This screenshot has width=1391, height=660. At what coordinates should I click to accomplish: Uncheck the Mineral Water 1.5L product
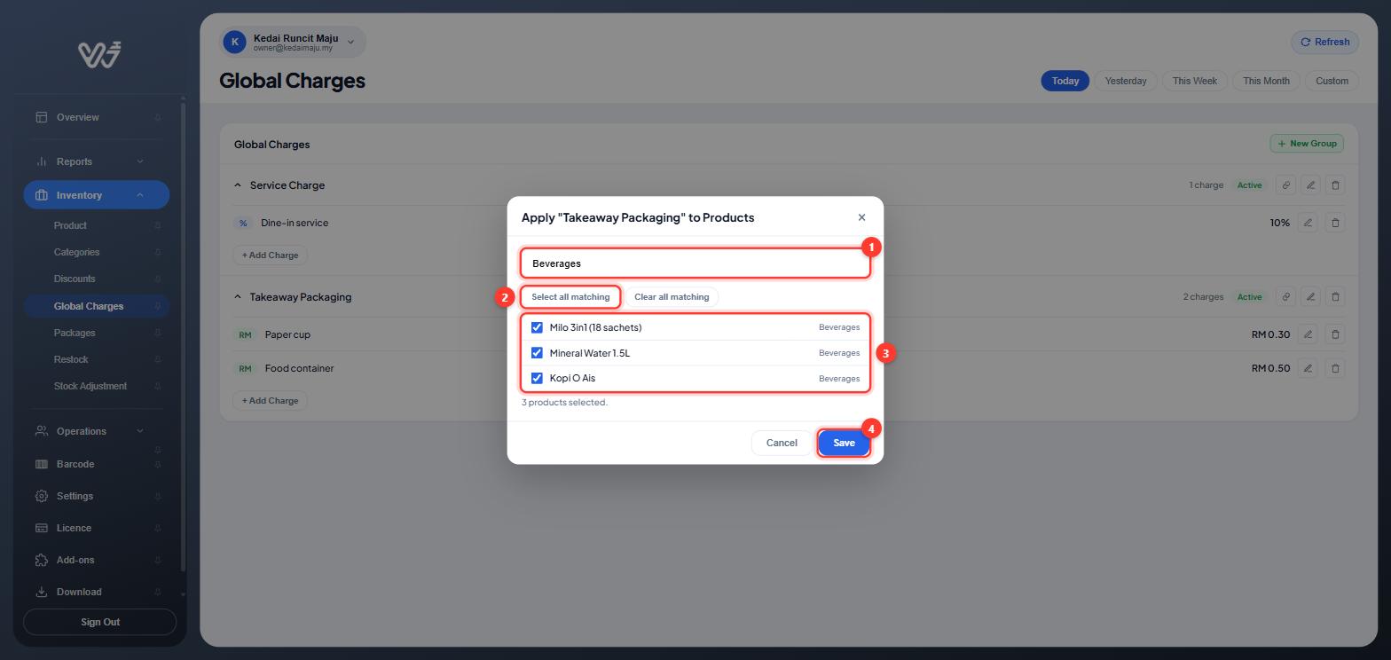tap(537, 353)
